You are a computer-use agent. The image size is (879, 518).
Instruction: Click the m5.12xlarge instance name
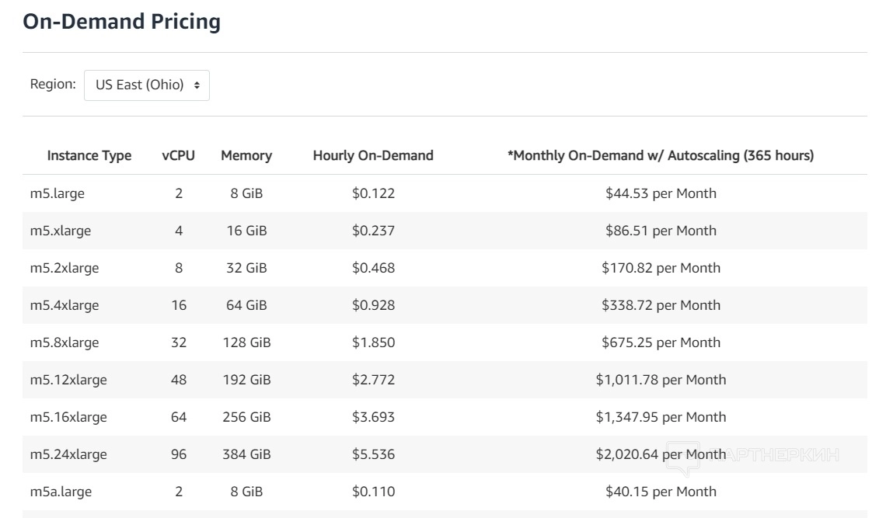coord(68,380)
